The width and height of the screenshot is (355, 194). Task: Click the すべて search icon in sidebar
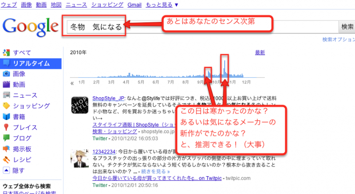point(6,52)
